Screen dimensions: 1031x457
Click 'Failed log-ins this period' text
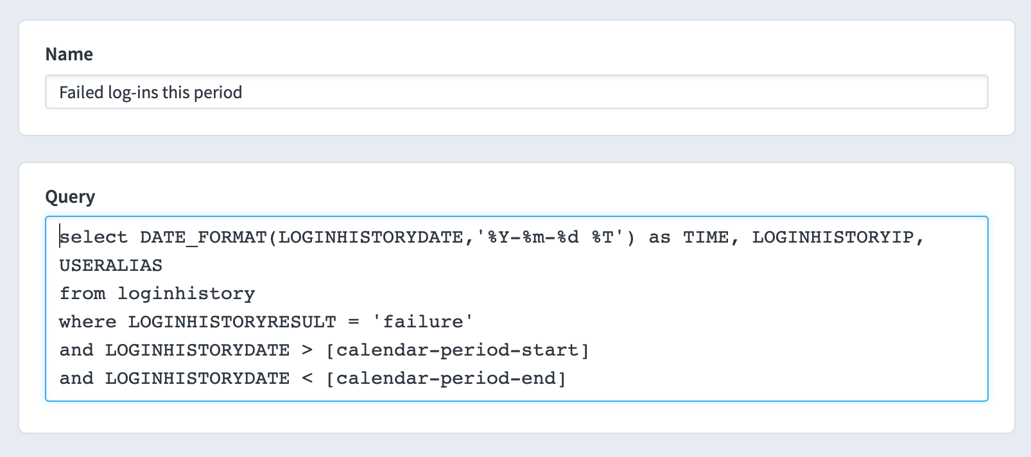[x=151, y=92]
